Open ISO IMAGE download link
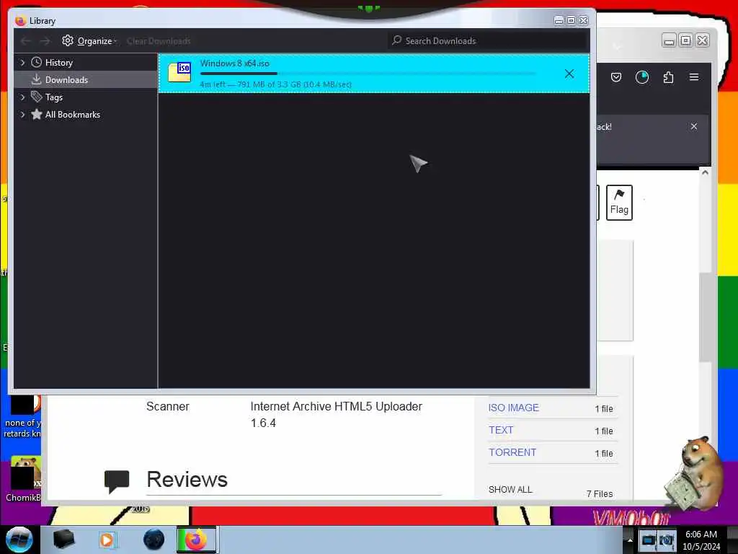 pos(513,408)
